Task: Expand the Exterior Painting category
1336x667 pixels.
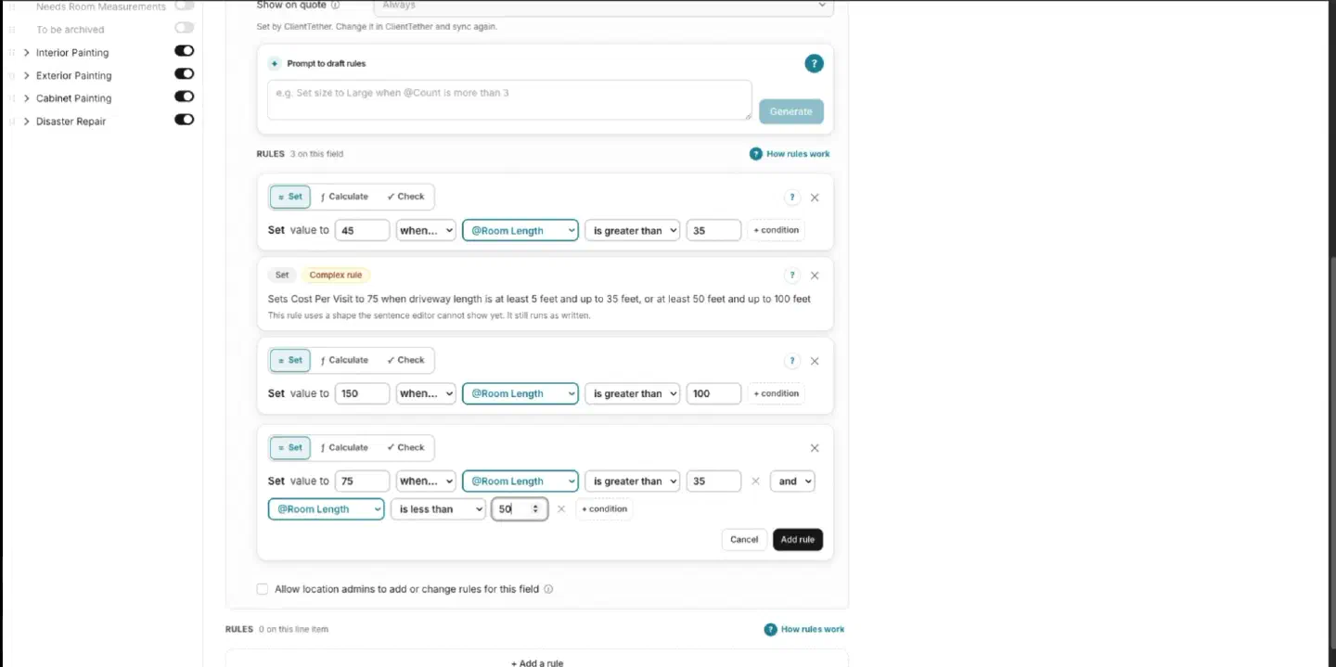Action: tap(27, 76)
